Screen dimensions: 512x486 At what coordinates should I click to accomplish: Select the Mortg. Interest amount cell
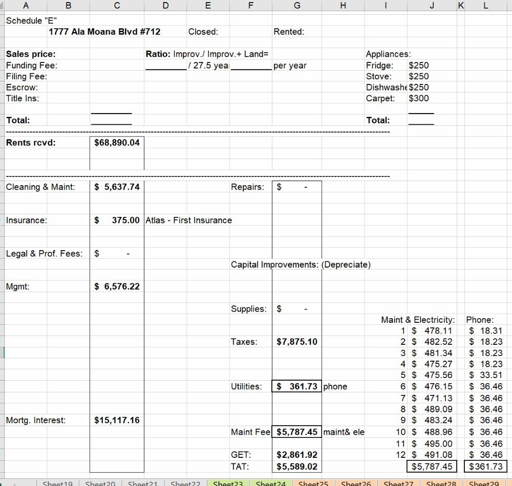coord(117,421)
